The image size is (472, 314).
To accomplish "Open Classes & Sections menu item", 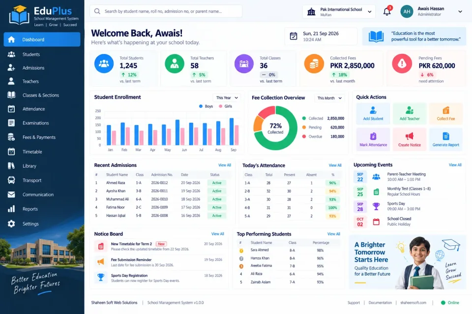I will (x=42, y=95).
